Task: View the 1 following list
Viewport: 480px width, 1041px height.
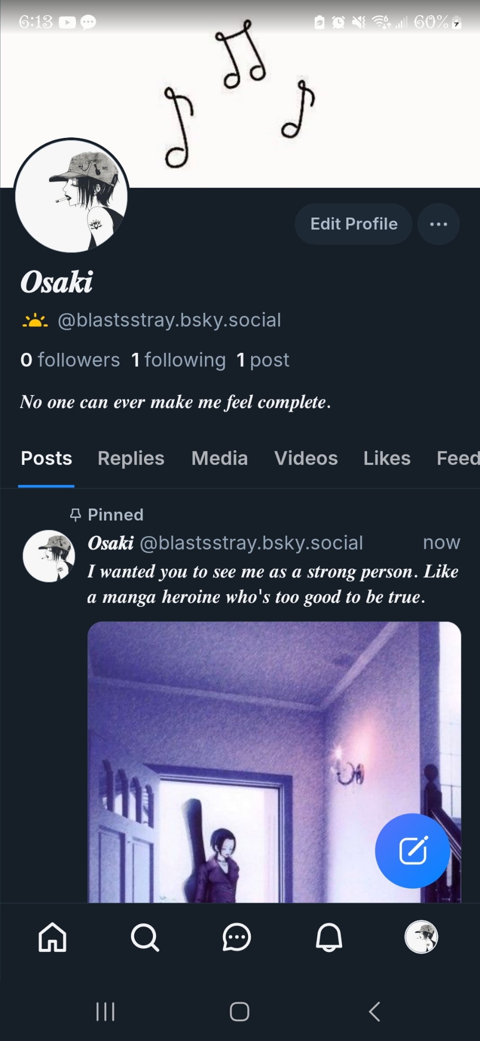Action: 178,360
